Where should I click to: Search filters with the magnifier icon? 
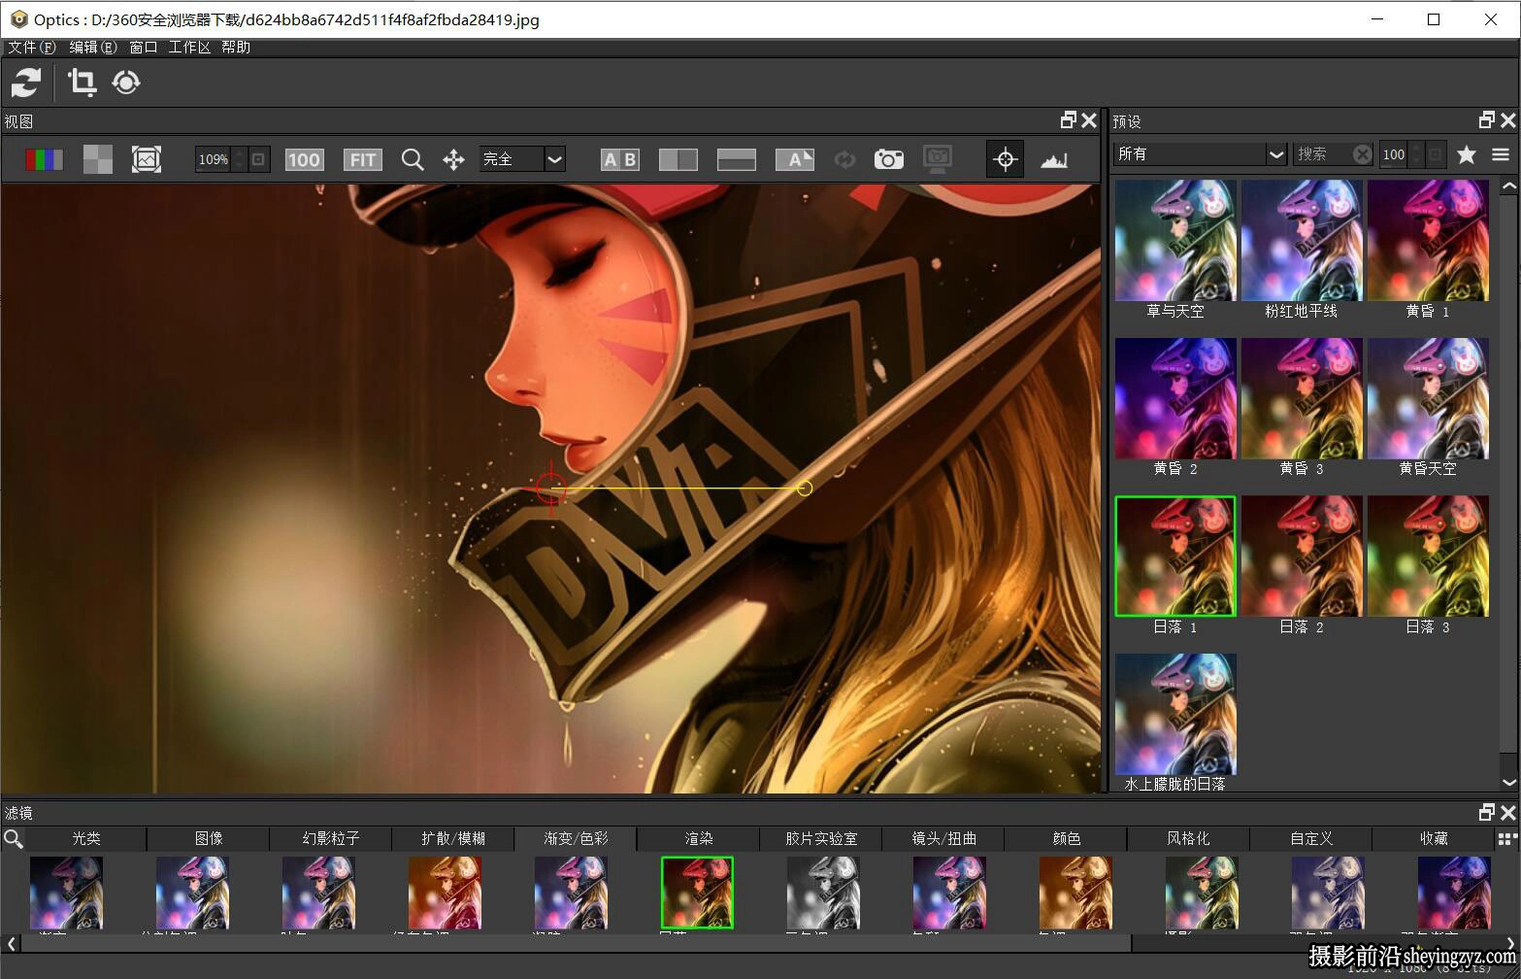click(x=14, y=838)
